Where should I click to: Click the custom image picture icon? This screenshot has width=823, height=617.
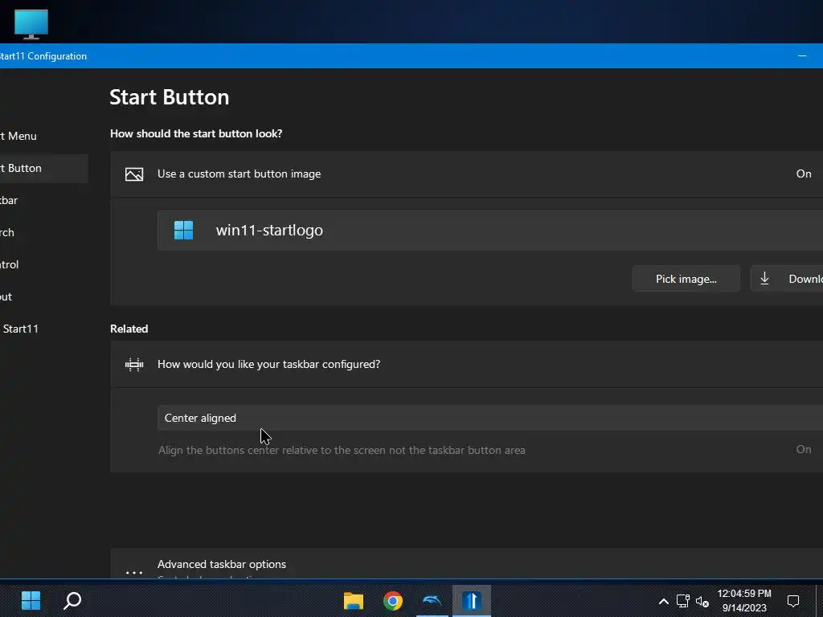134,174
